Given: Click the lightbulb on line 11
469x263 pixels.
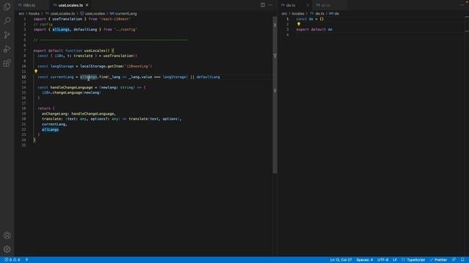Looking at the screenshot, I should coord(36,72).
